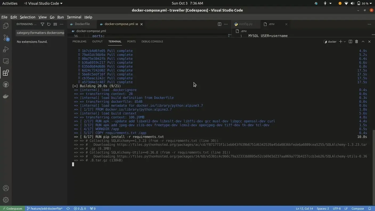Screen dimensions: 375x211
Task: Select the Extensions view icon
Action: [x=6, y=73]
